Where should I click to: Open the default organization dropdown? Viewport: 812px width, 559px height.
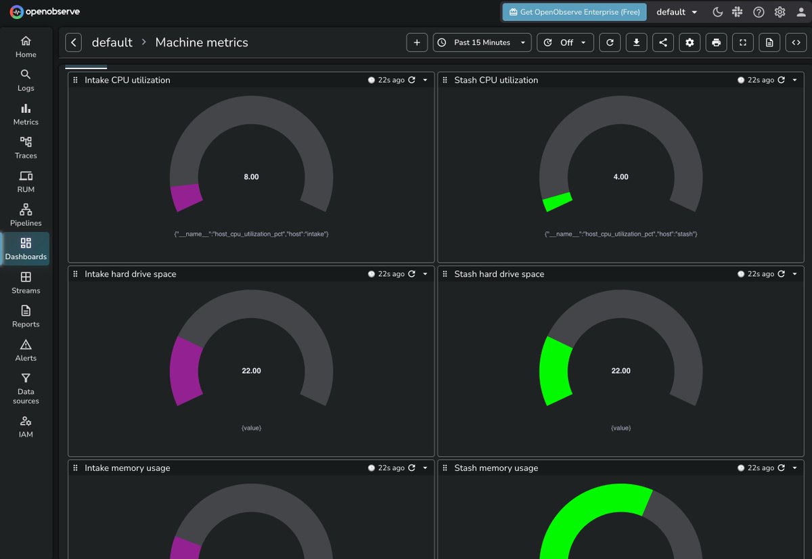coord(677,12)
